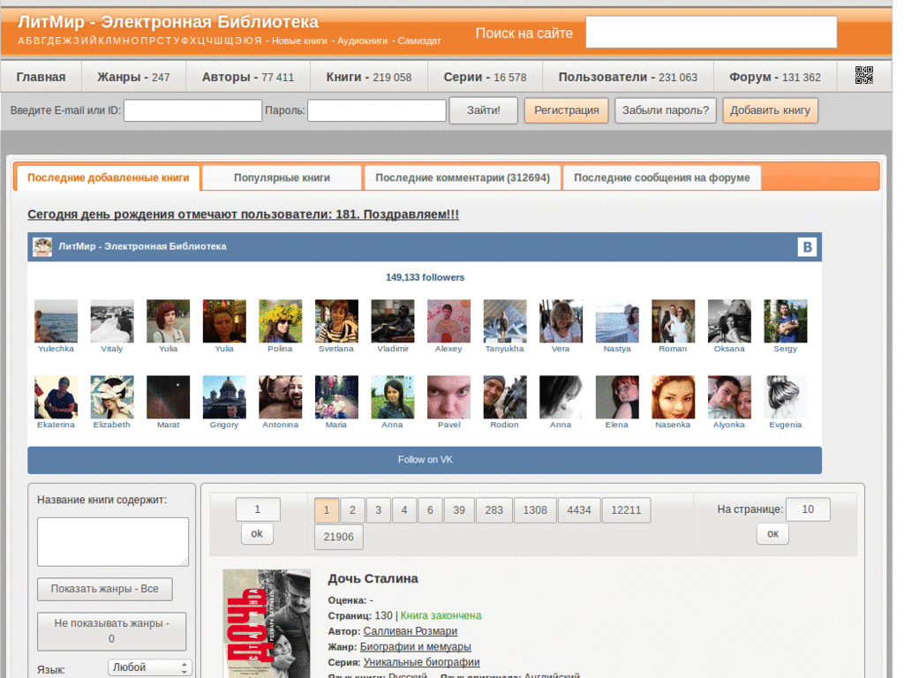This screenshot has height=678, width=904.
Task: Open Alyonka's follower avatar
Action: (729, 397)
